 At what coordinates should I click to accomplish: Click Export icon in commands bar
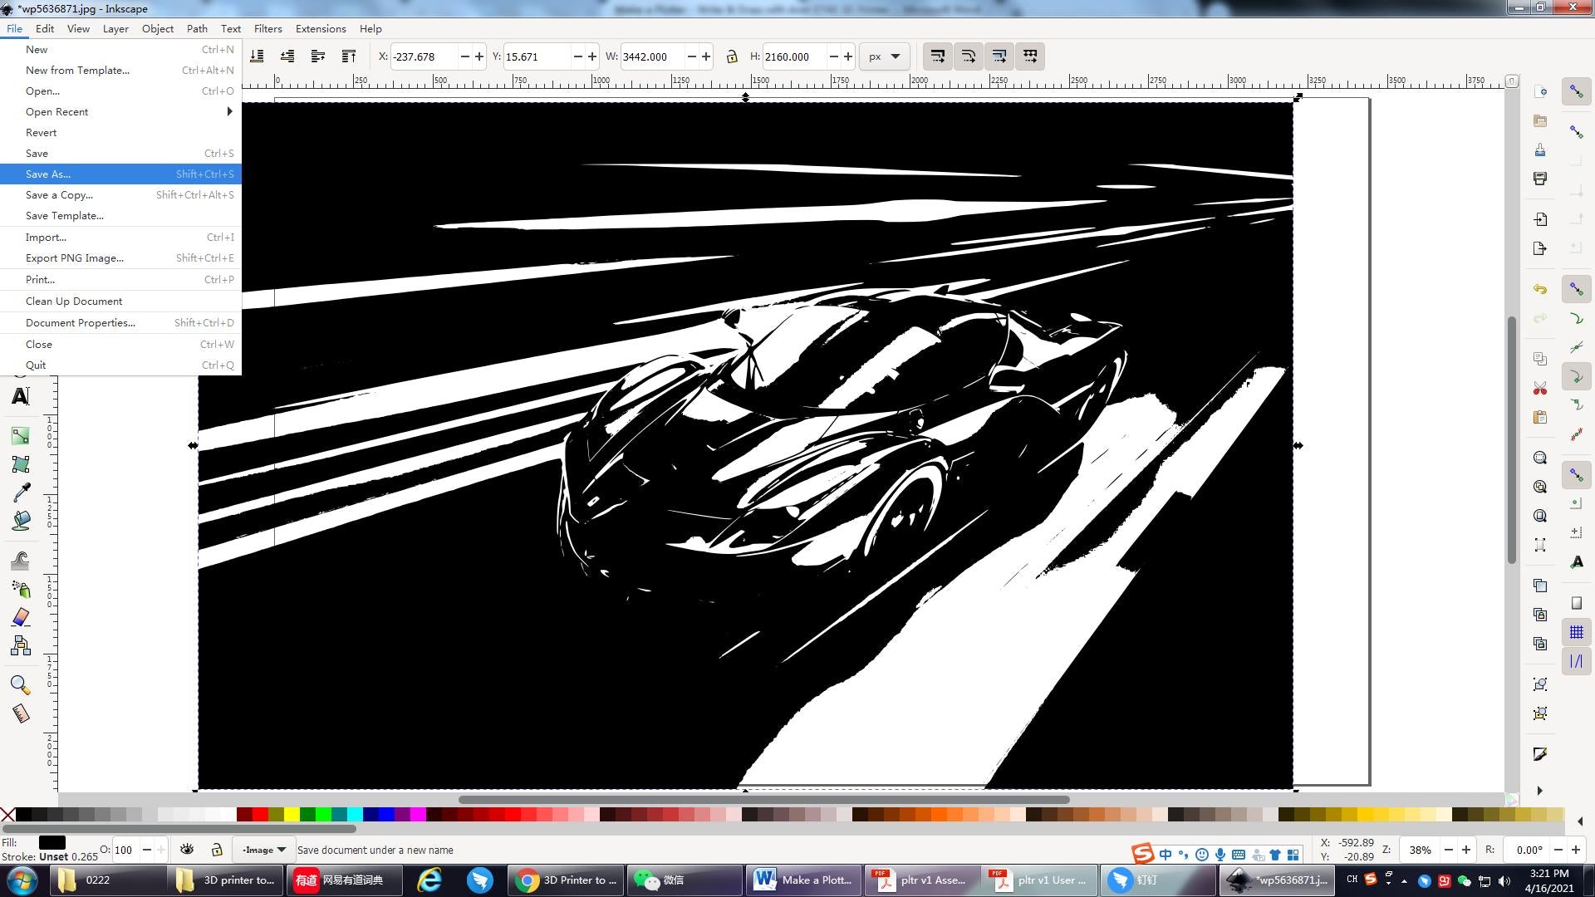[1540, 248]
